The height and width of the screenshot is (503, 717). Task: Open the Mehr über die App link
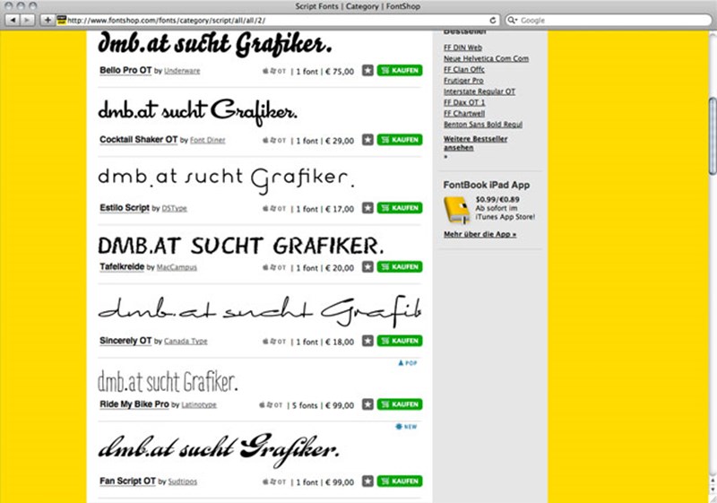(480, 234)
